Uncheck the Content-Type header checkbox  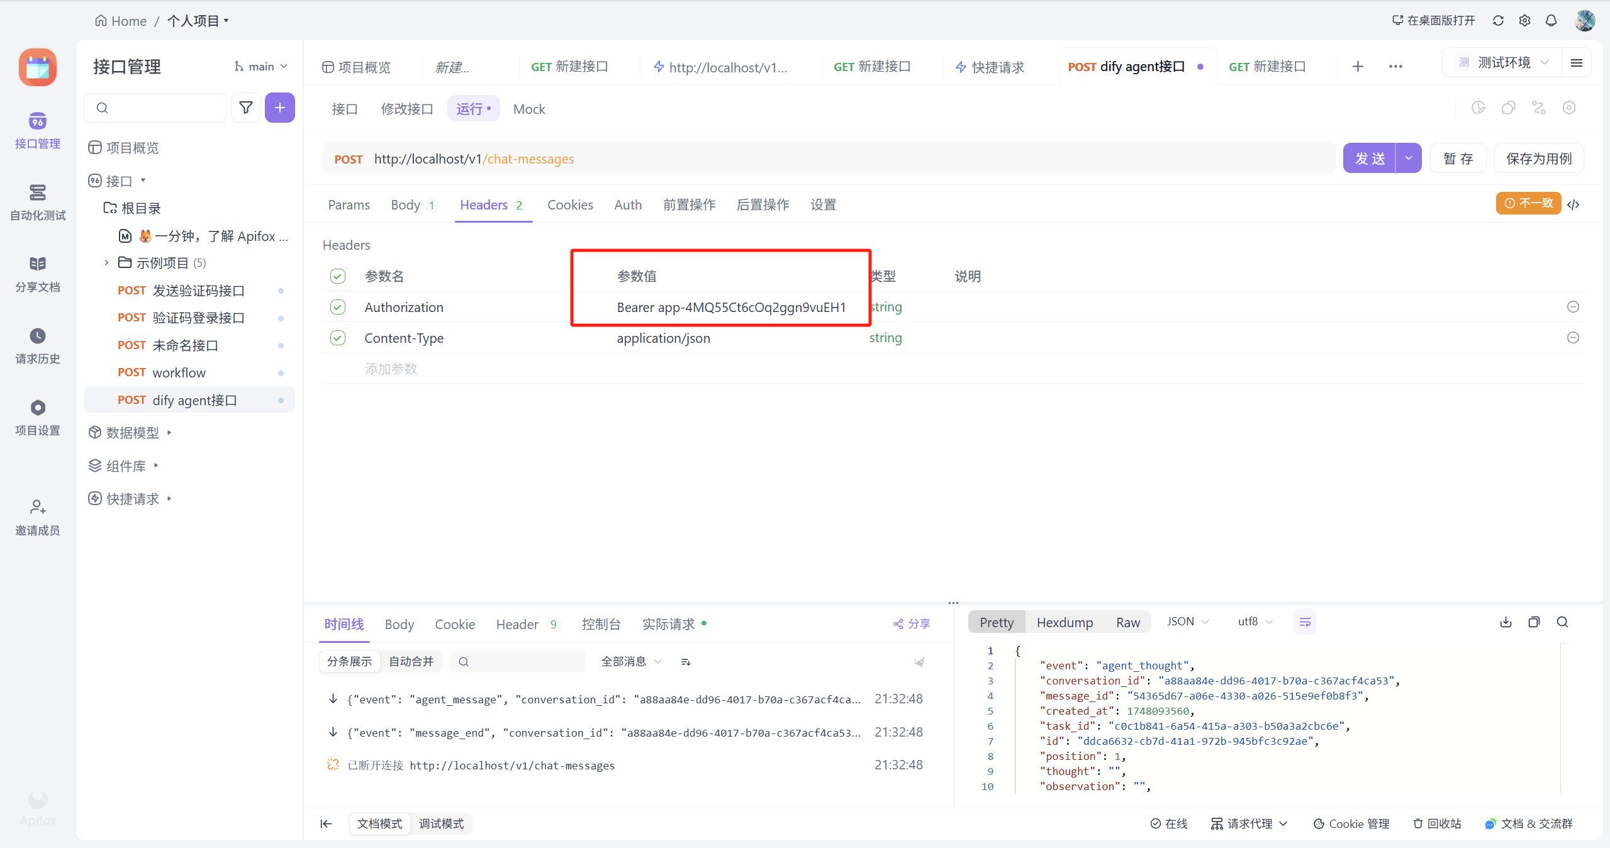click(338, 338)
